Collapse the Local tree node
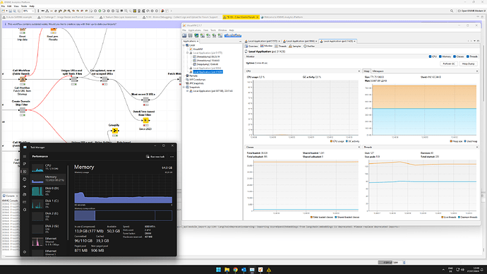 click(184, 45)
